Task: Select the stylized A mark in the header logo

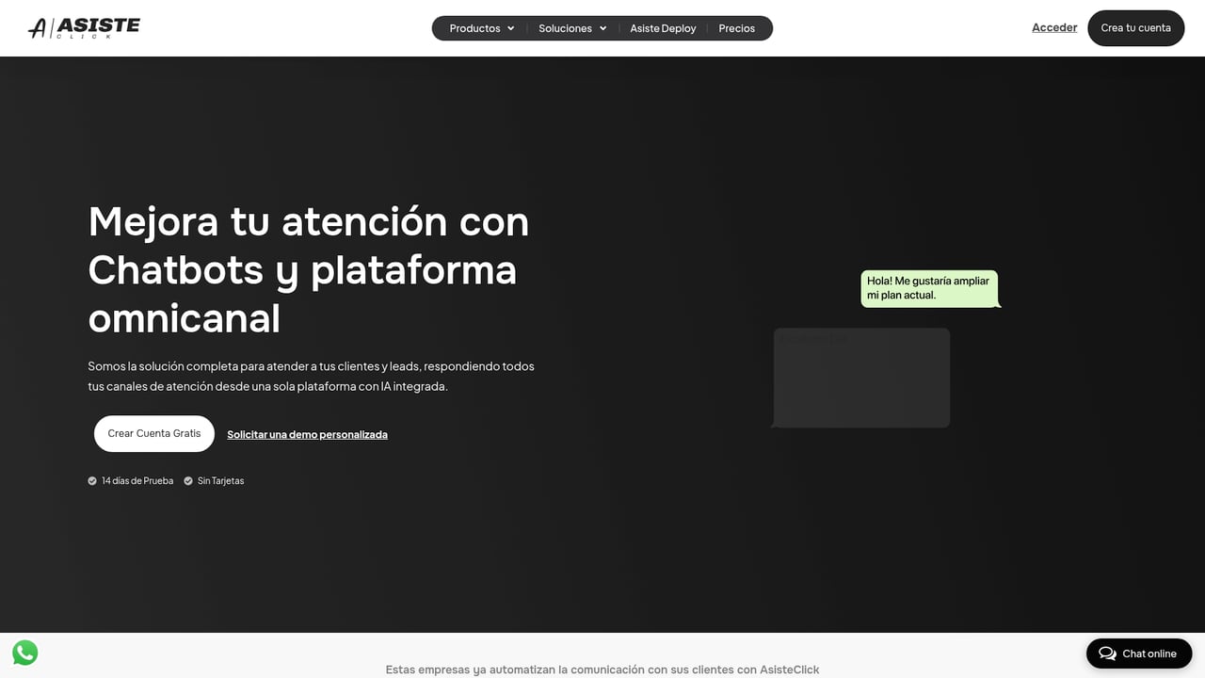Action: click(x=38, y=27)
